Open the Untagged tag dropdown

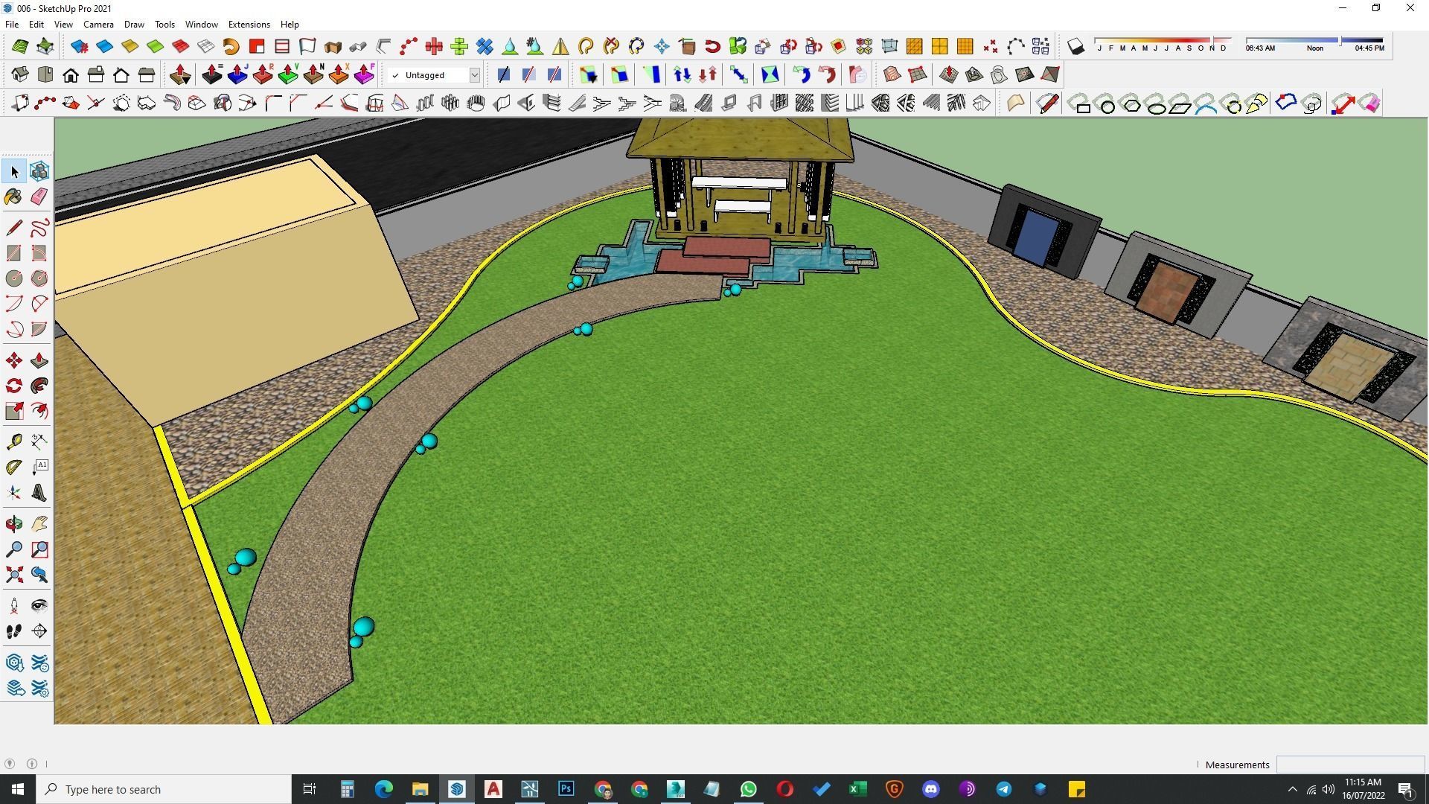[474, 75]
